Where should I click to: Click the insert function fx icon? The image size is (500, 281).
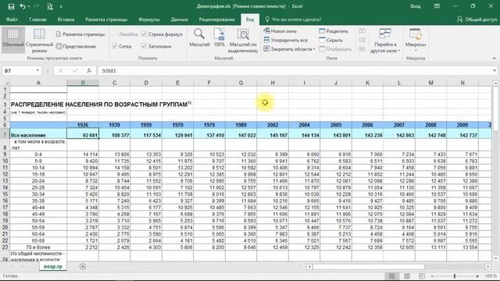coord(89,71)
